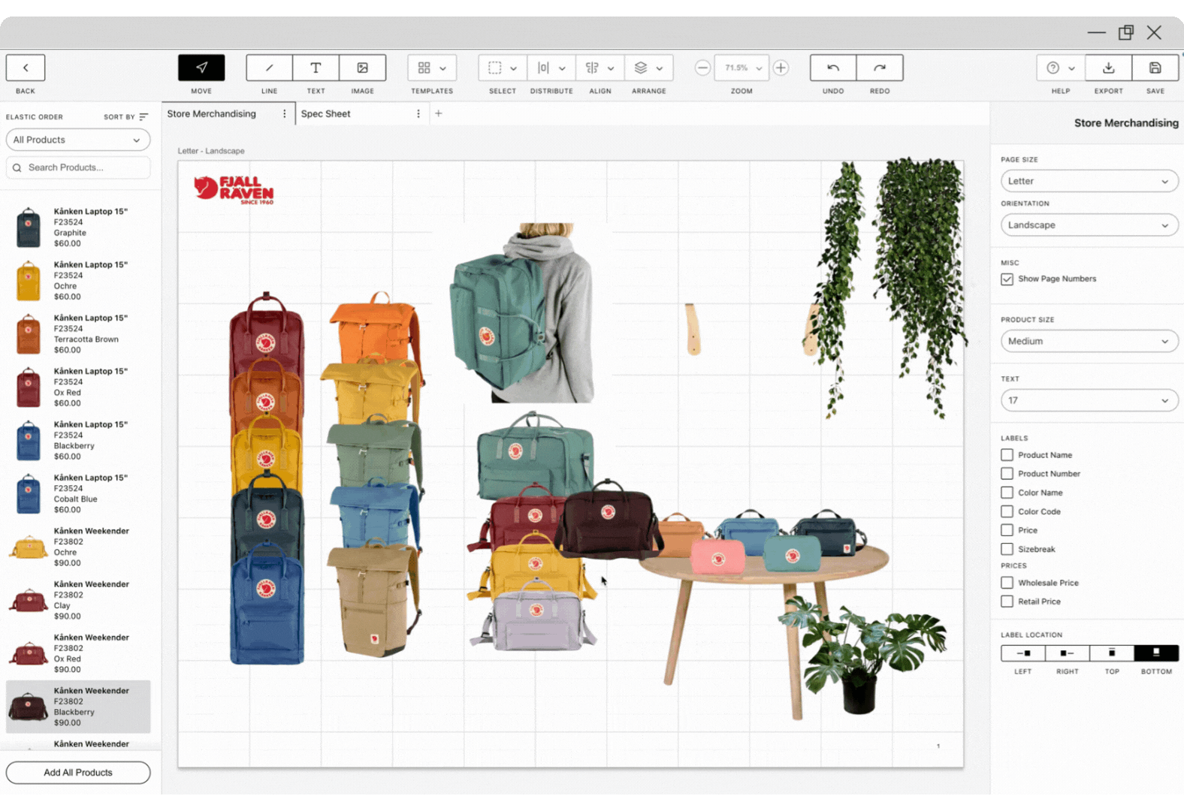Image resolution: width=1184 pixels, height=811 pixels.
Task: Click the Add All Products button
Action: click(x=78, y=772)
